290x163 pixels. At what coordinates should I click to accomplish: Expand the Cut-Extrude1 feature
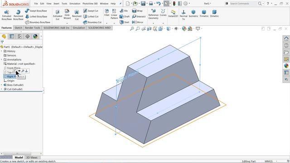pyautogui.click(x=1, y=89)
